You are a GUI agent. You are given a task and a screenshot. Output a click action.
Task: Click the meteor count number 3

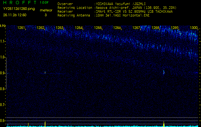click(x=46, y=15)
